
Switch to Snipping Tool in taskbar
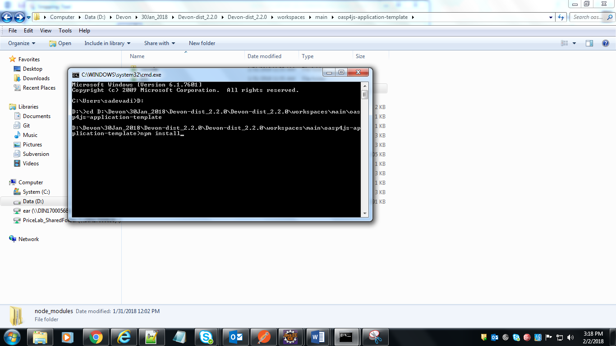375,337
